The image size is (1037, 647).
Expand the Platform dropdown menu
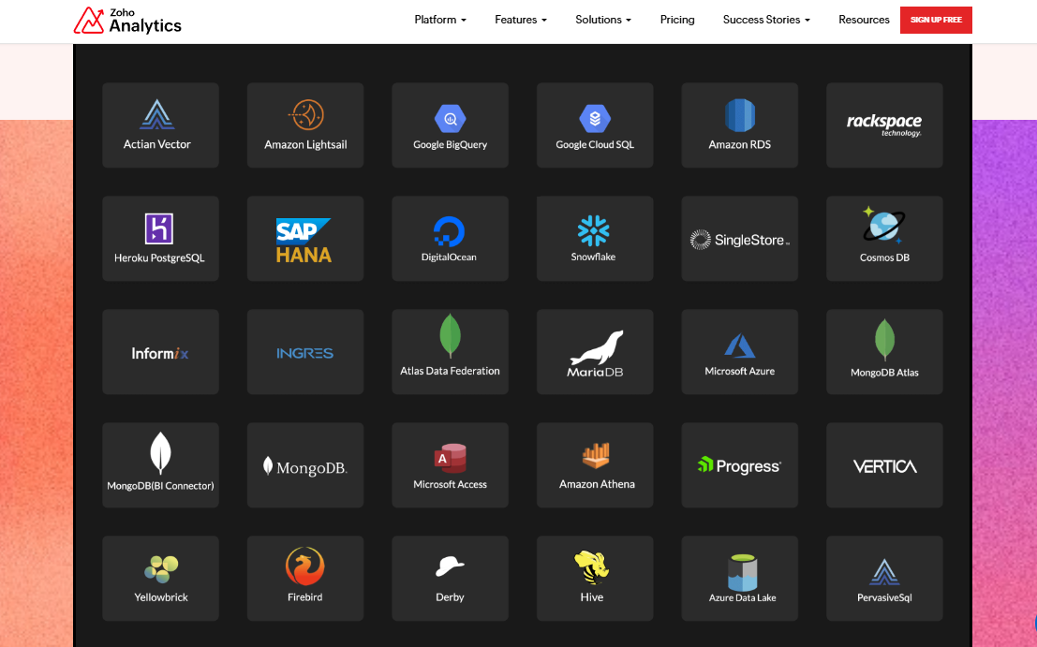coord(440,20)
